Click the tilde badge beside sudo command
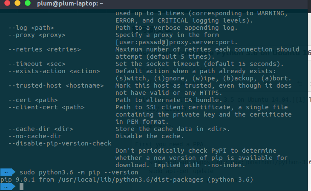Viewport: 311px width, 191px height. coord(7,172)
